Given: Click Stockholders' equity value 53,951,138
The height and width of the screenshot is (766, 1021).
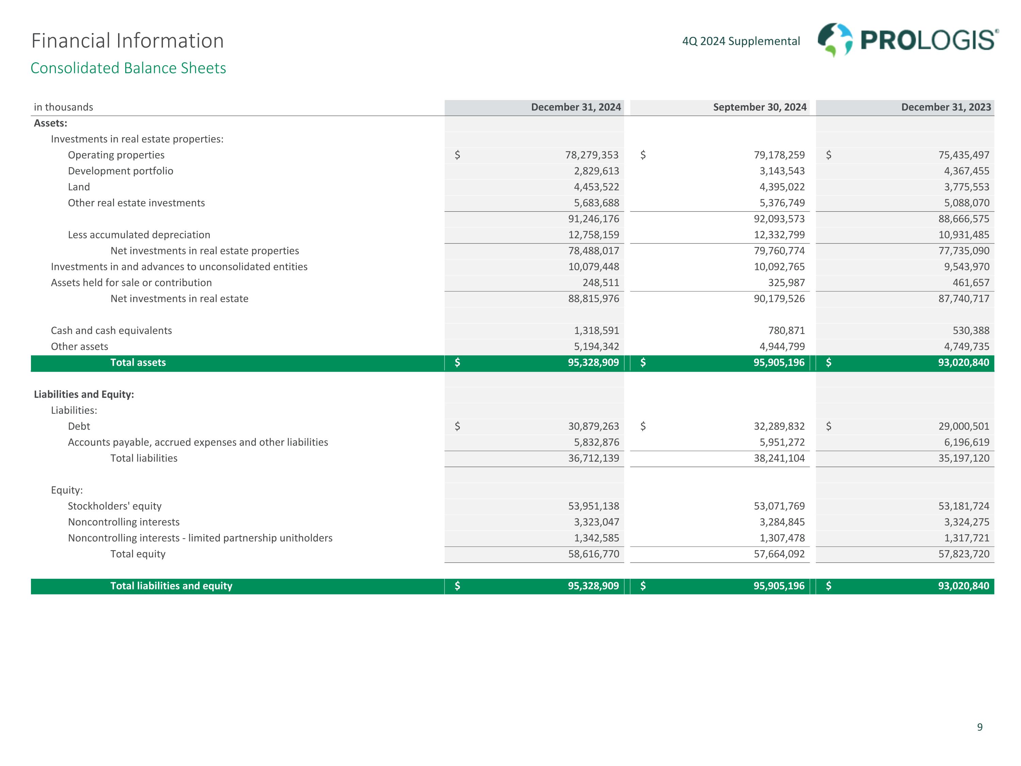Looking at the screenshot, I should click(x=594, y=506).
